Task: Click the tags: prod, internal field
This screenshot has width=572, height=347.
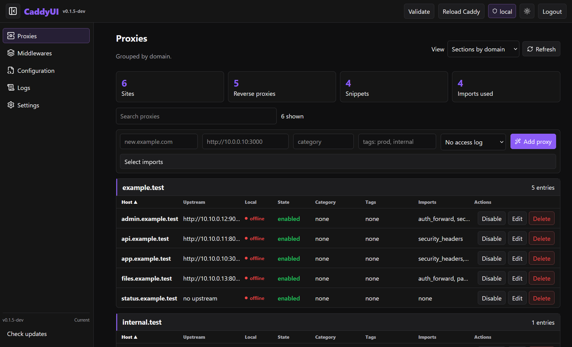Action: [x=397, y=141]
